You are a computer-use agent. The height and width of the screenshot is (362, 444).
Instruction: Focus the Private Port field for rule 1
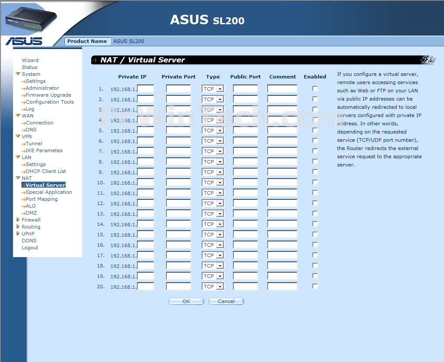click(179, 89)
